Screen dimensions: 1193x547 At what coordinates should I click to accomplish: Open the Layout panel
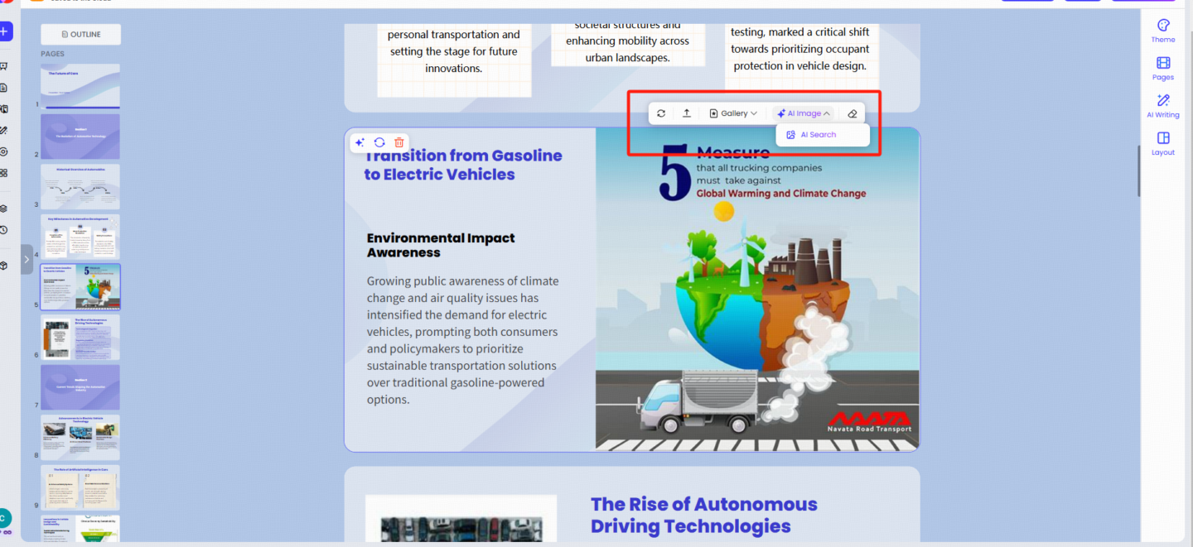click(1163, 141)
